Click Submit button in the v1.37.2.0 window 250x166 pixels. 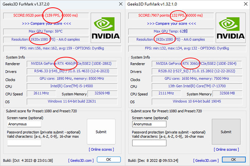click(x=101, y=132)
